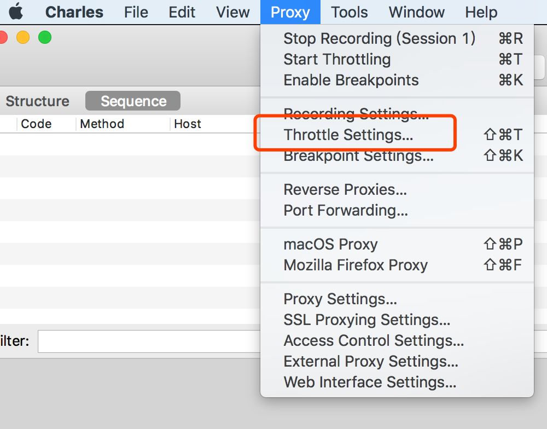Open Web Interface Settings...
This screenshot has width=547, height=429.
coord(397,382)
